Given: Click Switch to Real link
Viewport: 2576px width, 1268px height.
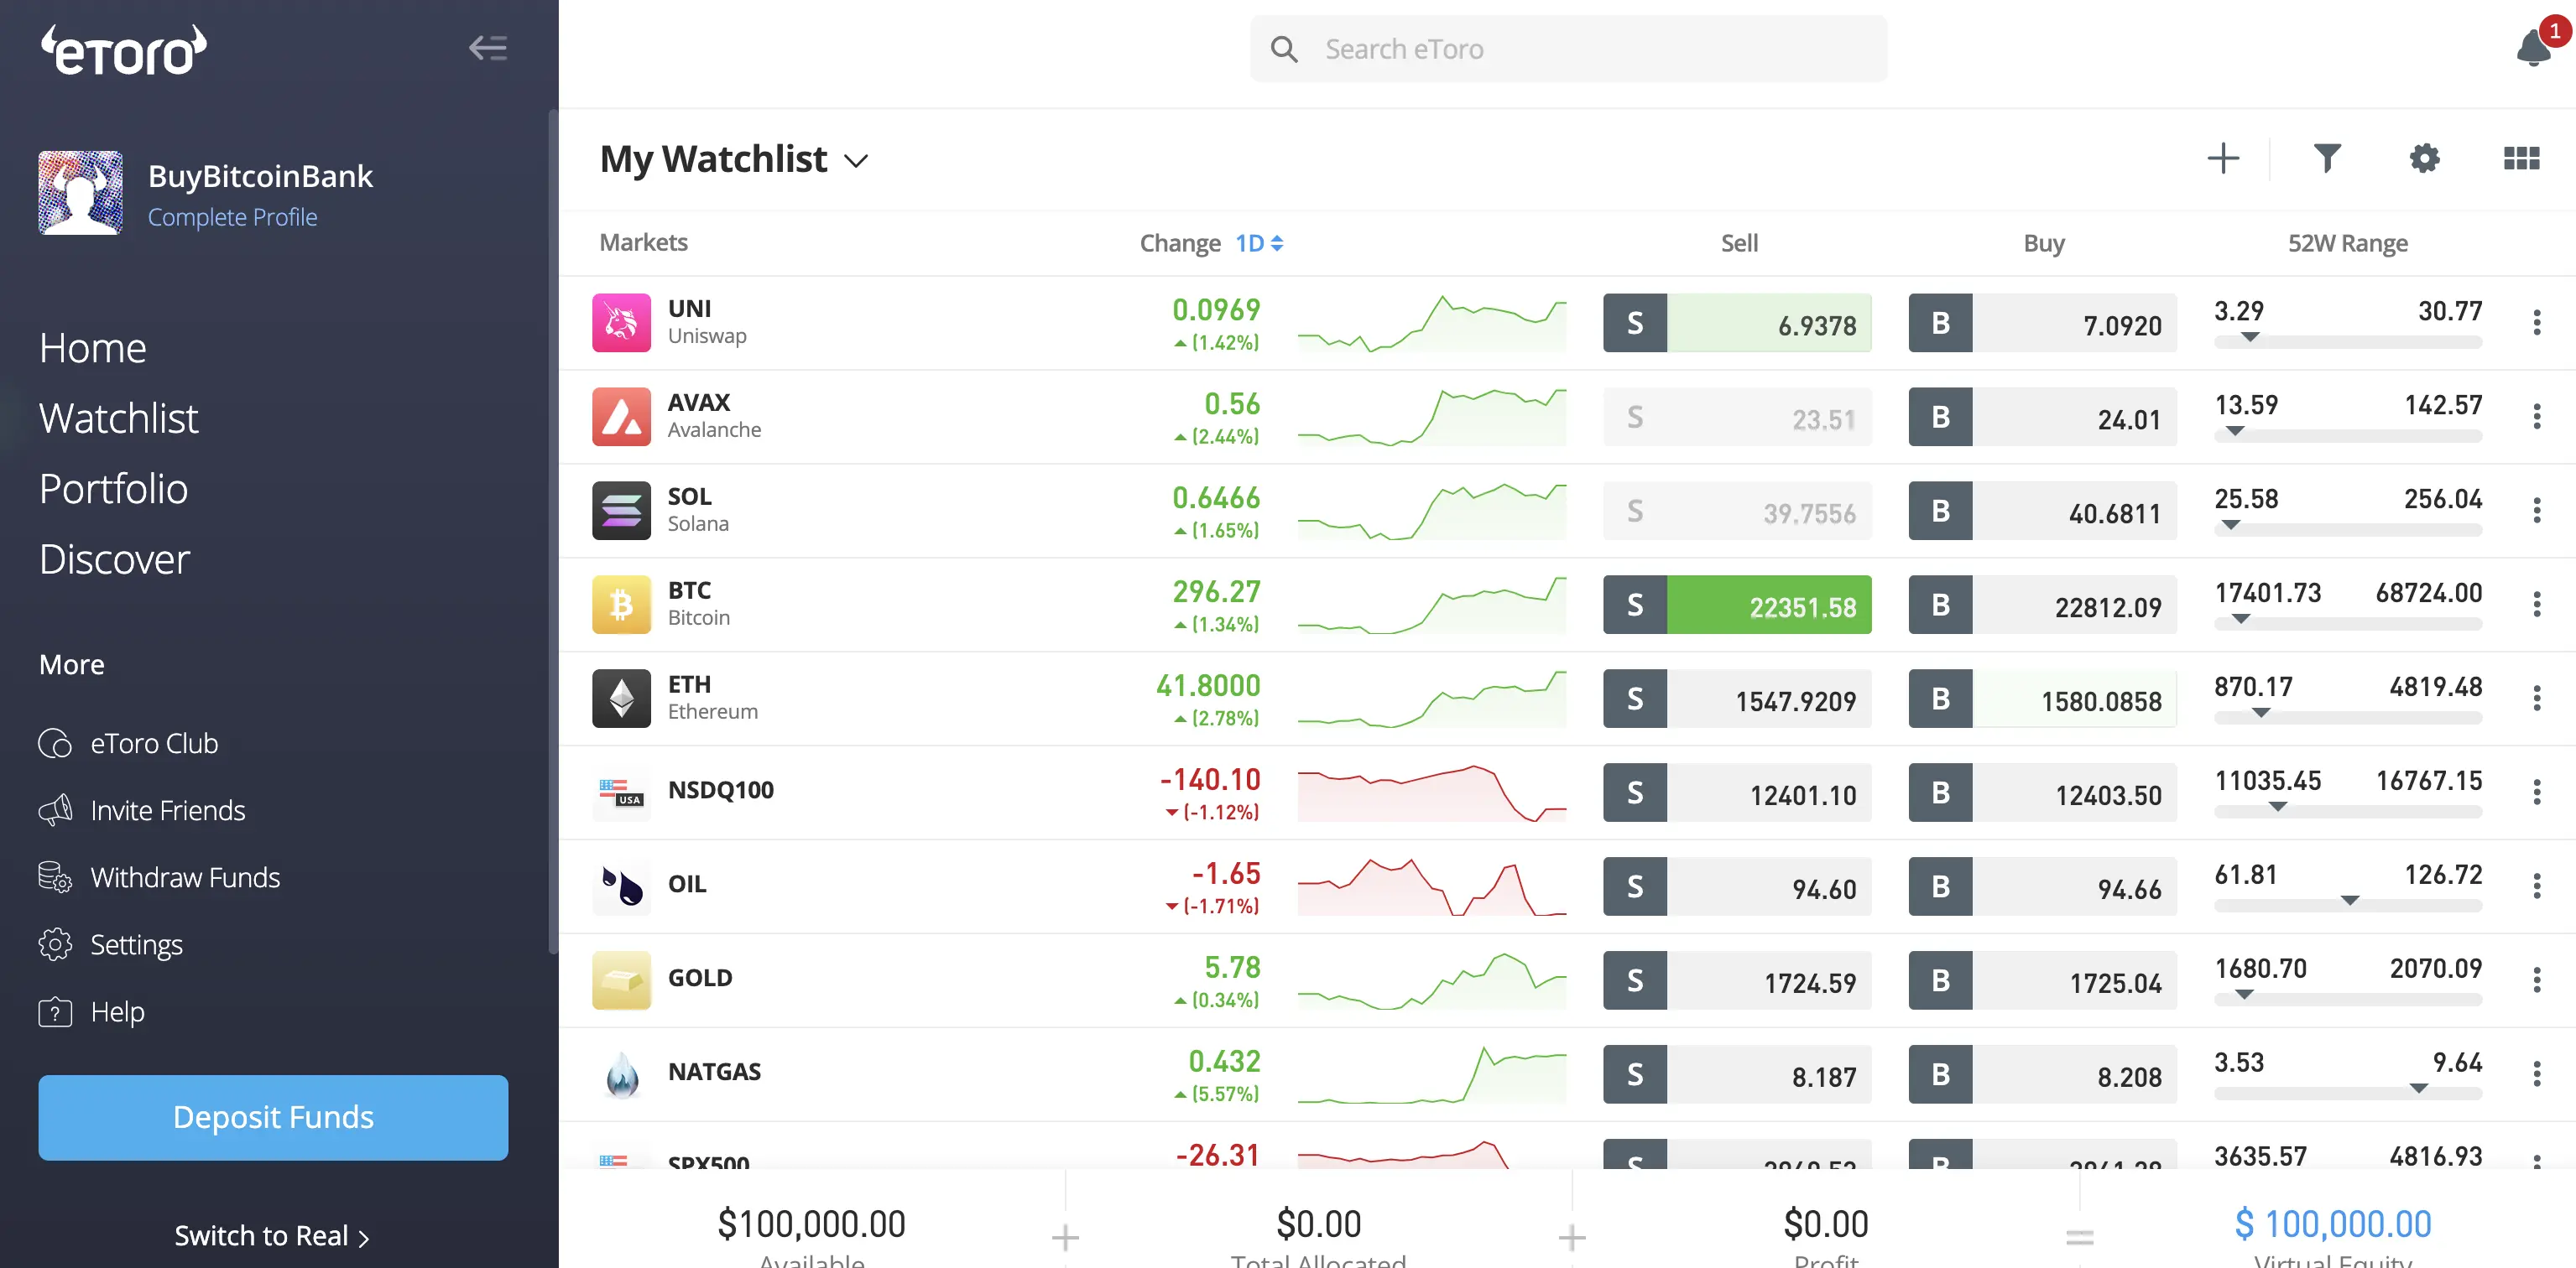Looking at the screenshot, I should [x=272, y=1236].
